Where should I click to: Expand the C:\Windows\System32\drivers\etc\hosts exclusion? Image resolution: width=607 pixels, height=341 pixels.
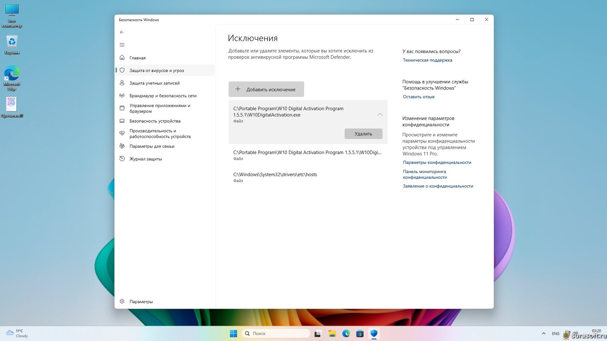(308, 177)
